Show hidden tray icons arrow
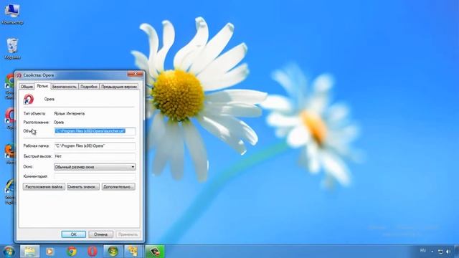This screenshot has width=459, height=258. tap(432, 252)
